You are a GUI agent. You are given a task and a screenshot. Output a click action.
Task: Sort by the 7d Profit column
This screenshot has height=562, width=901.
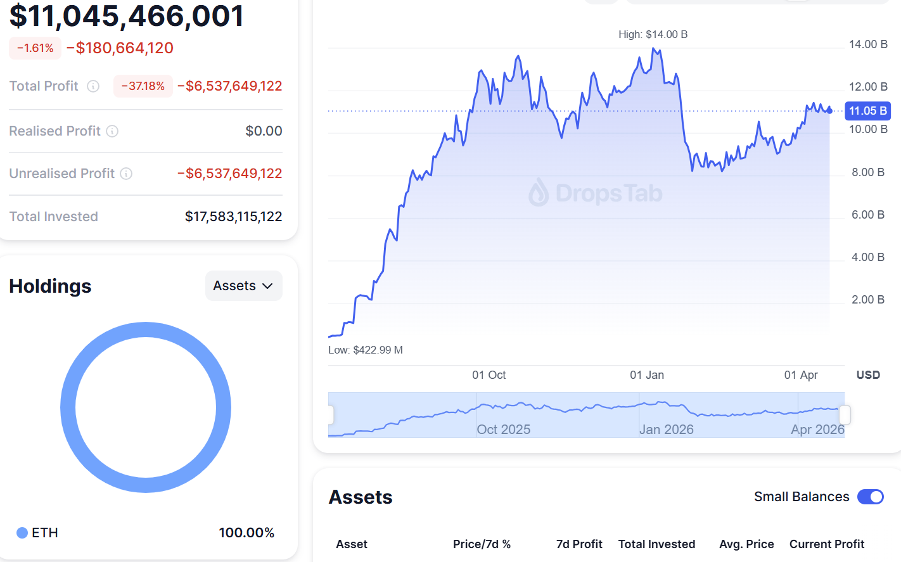coord(579,544)
